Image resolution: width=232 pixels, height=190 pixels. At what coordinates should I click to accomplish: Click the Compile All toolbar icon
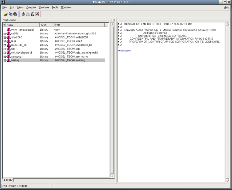pyautogui.click(x=28, y=14)
